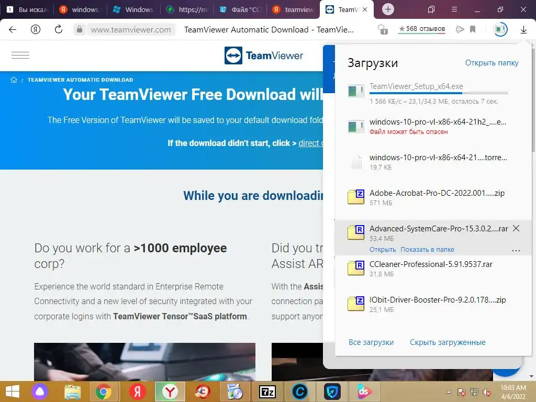This screenshot has height=402, width=536.
Task: Close the active TeamViewer tab
Action: 365,9
